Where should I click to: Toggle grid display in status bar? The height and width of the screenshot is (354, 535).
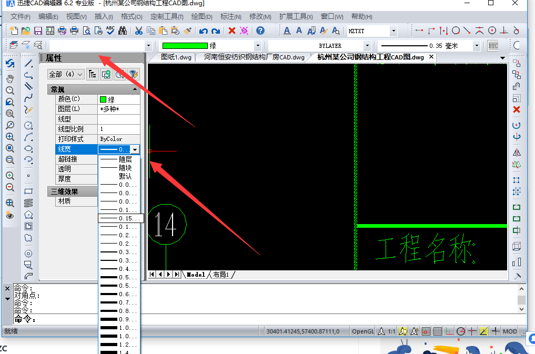coord(438,331)
